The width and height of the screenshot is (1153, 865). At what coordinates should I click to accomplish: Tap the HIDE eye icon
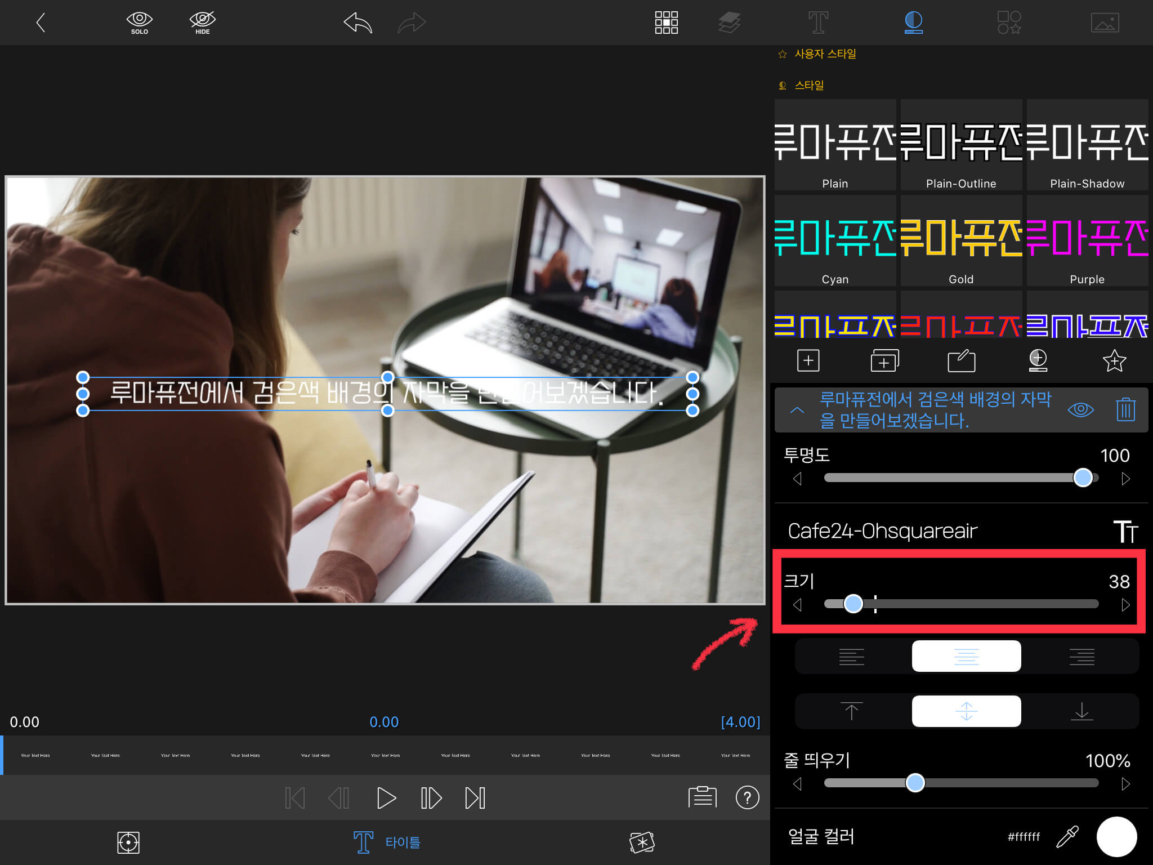point(202,23)
